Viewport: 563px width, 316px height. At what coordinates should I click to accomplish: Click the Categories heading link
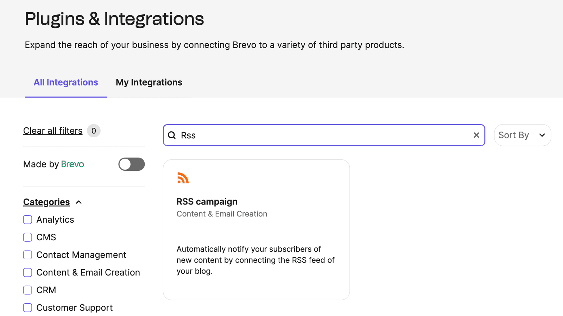pos(46,202)
